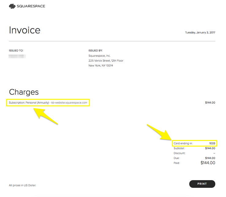
Task: Click the Charges heading
Action: pos(24,92)
